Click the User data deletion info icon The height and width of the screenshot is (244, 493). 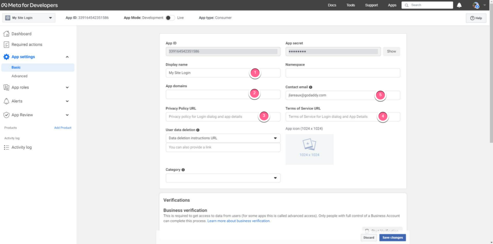click(x=198, y=130)
